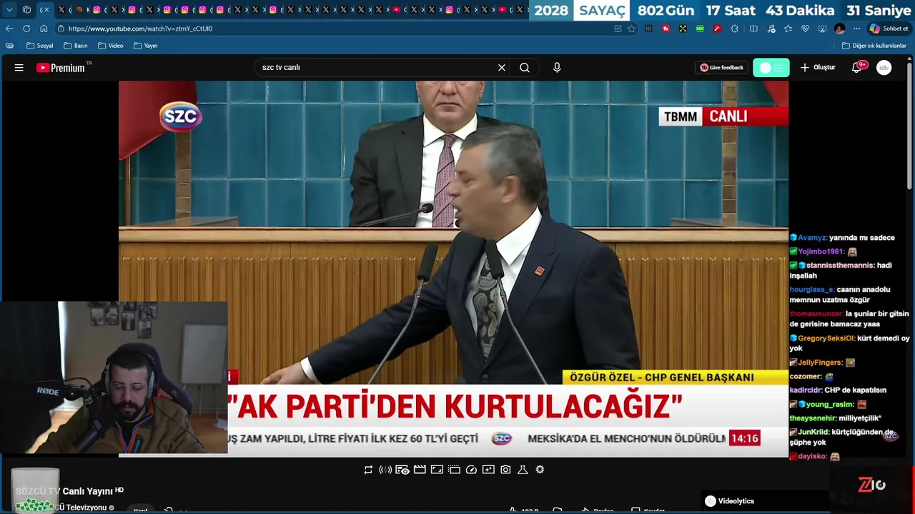The image size is (915, 514).
Task: Open the Basın bookmarks folder
Action: click(x=76, y=46)
